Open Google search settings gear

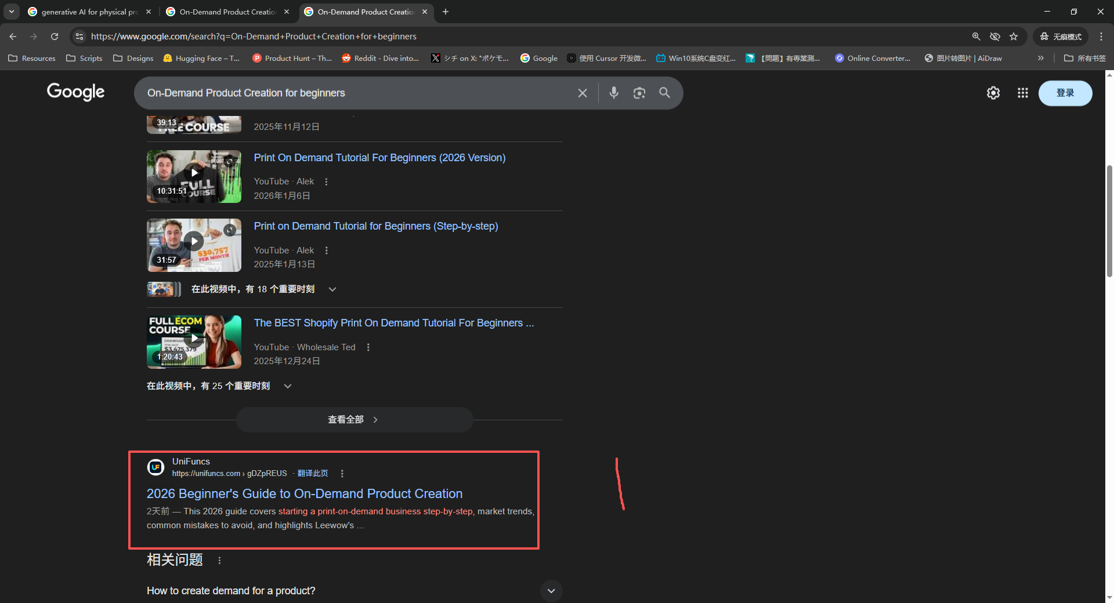(x=993, y=93)
